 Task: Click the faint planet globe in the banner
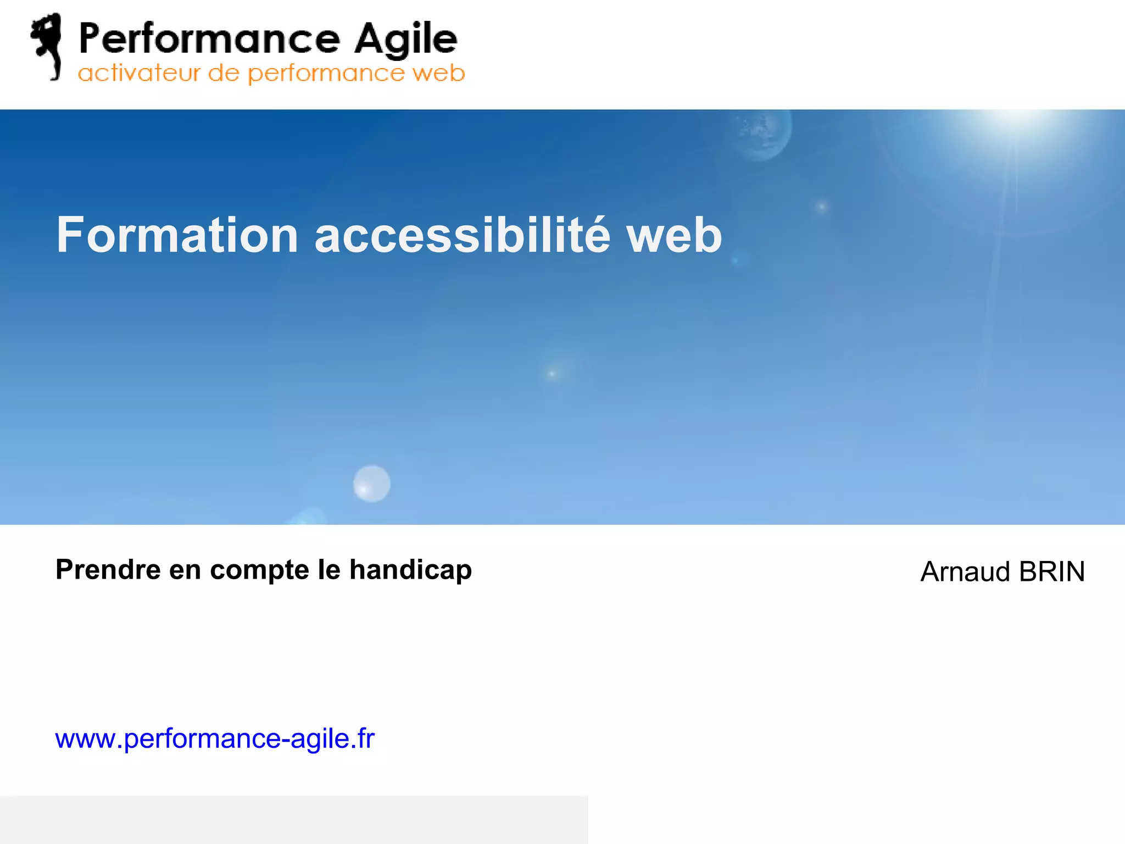coord(761,132)
